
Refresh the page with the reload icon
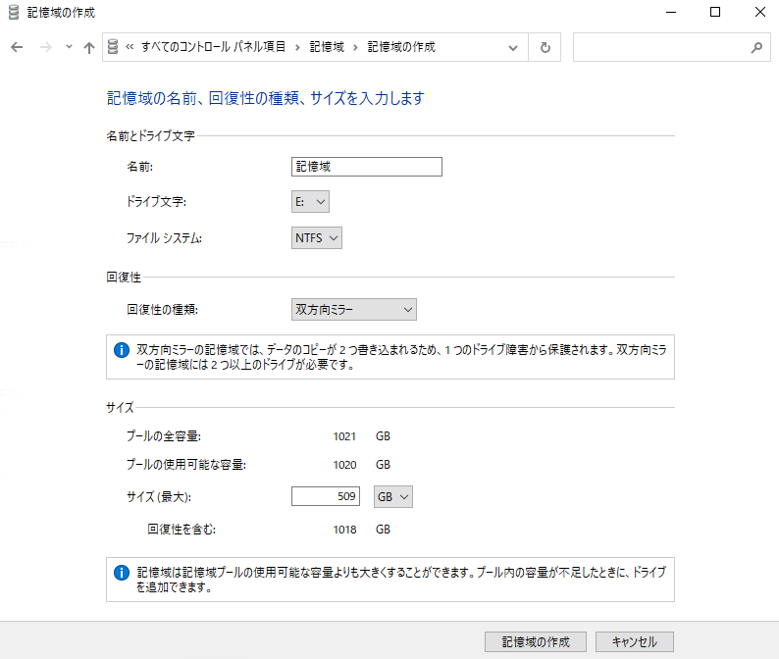(545, 47)
